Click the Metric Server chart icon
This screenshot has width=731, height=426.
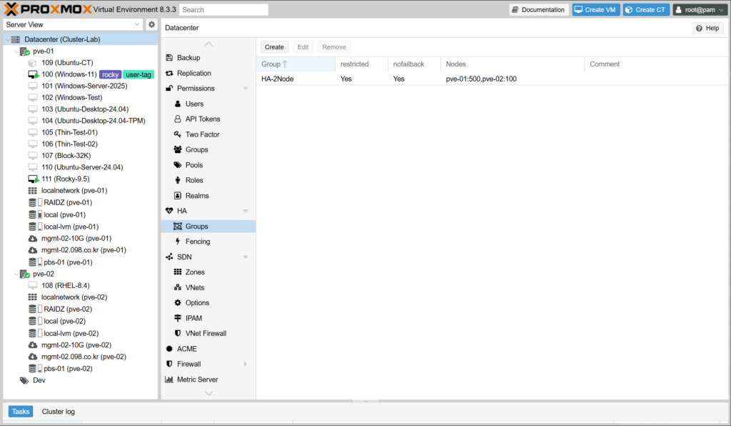point(170,380)
